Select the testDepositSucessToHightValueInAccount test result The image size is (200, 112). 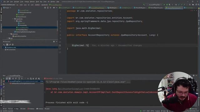pos(23,83)
